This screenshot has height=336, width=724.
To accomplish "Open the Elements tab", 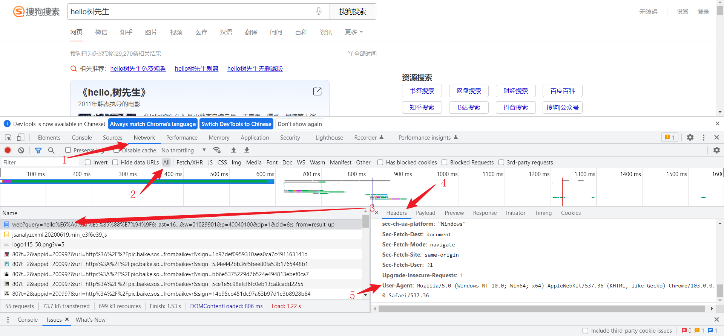I will [x=49, y=137].
